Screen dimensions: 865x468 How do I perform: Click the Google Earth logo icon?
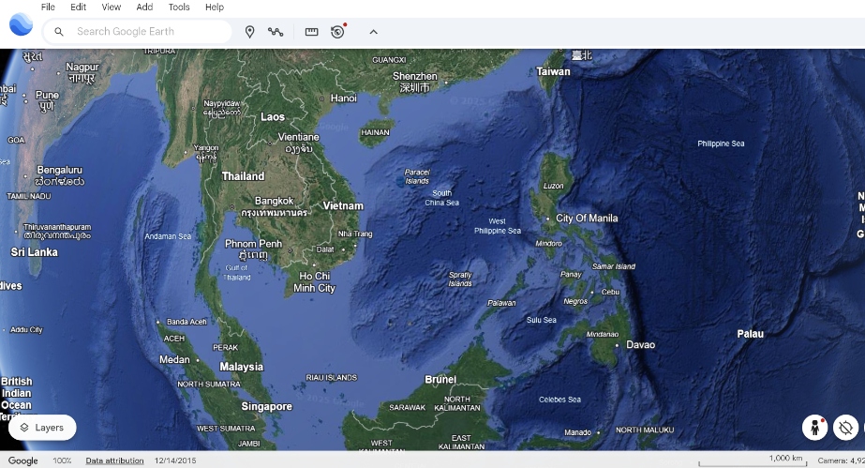[21, 24]
